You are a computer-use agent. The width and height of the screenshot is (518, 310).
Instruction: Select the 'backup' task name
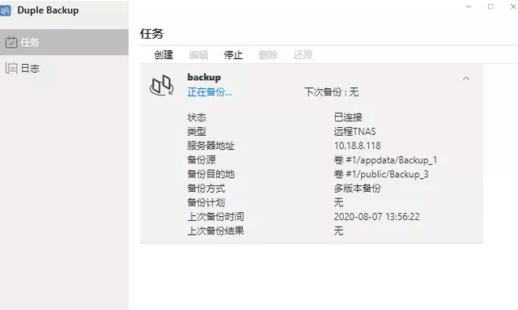point(204,78)
